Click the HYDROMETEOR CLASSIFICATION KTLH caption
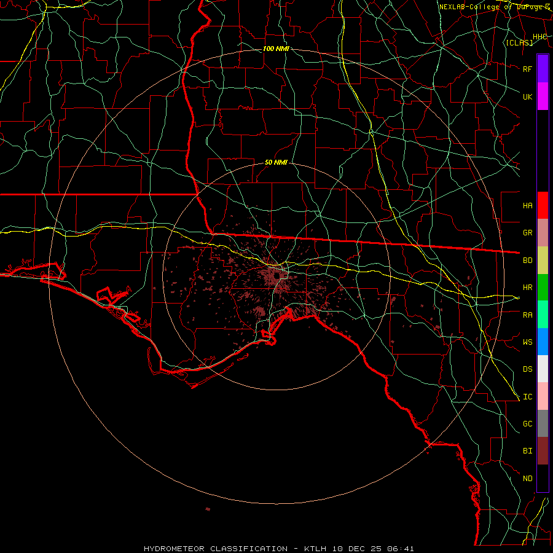The width and height of the screenshot is (553, 553). click(x=278, y=549)
